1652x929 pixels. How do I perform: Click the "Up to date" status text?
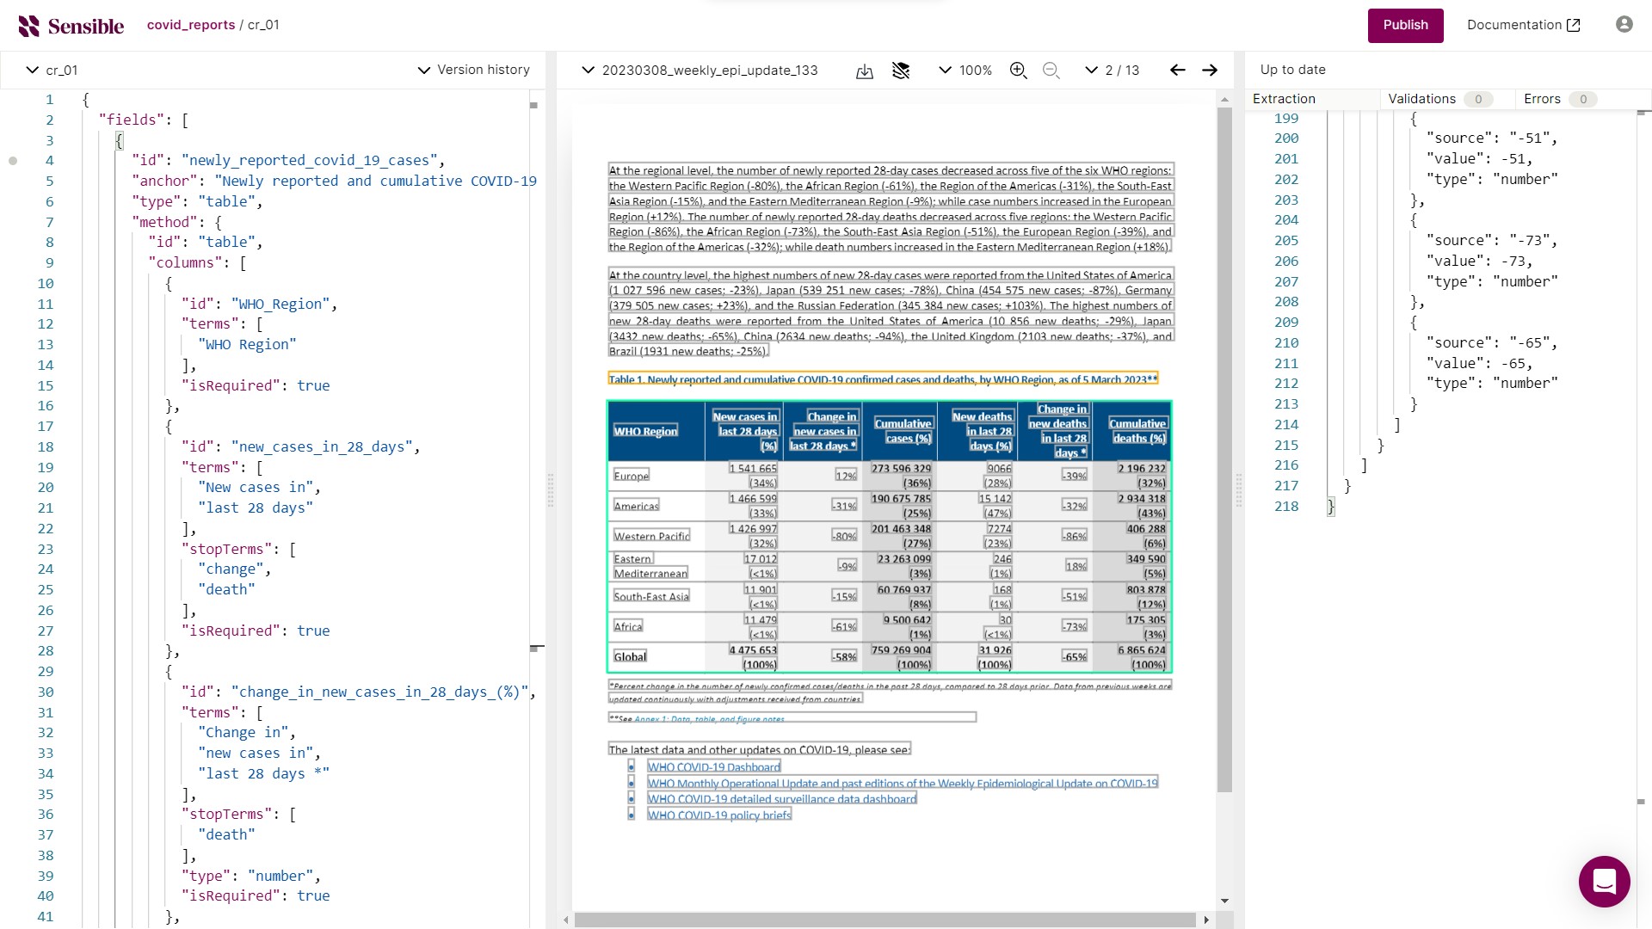[1292, 70]
